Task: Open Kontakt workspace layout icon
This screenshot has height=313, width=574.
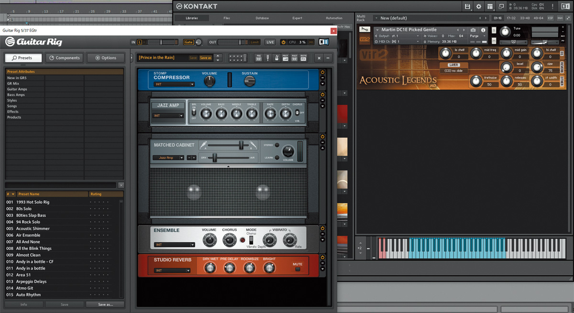Action: tap(490, 6)
